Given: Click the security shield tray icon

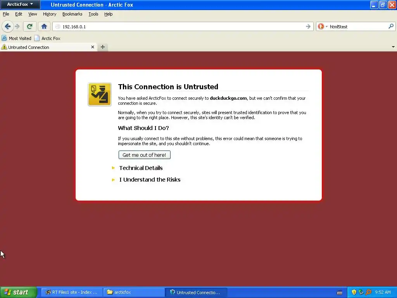Looking at the screenshot, I should pyautogui.click(x=354, y=292).
